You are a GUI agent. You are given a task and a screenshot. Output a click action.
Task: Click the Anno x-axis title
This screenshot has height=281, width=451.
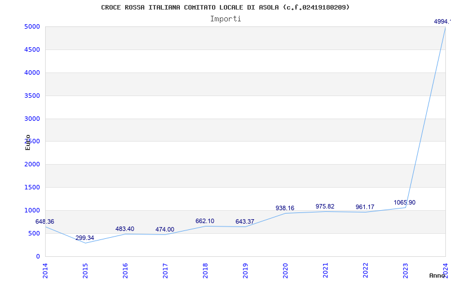point(439,276)
